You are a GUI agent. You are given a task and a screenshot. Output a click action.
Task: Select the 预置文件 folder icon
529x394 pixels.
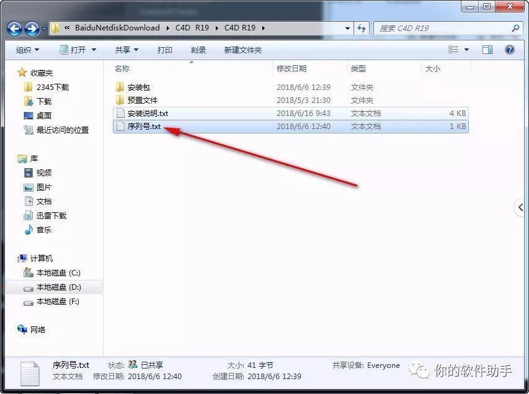(x=120, y=100)
